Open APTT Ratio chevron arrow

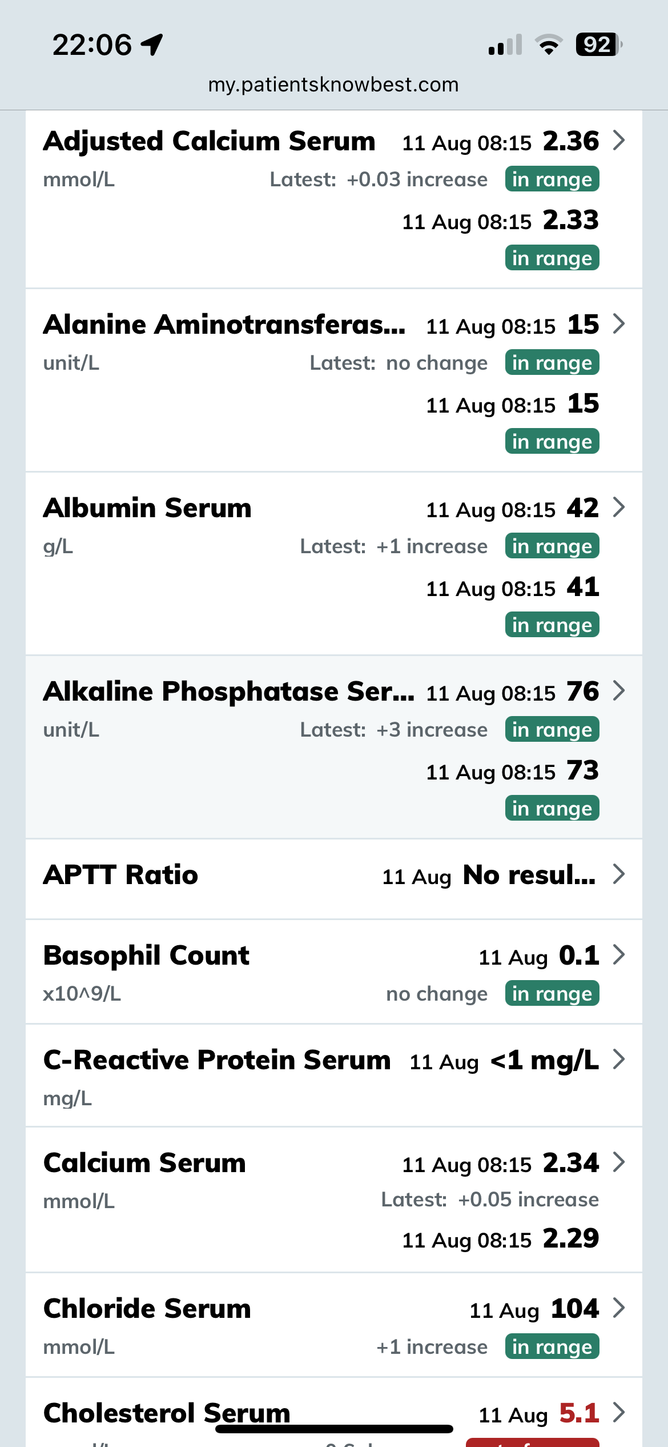619,874
